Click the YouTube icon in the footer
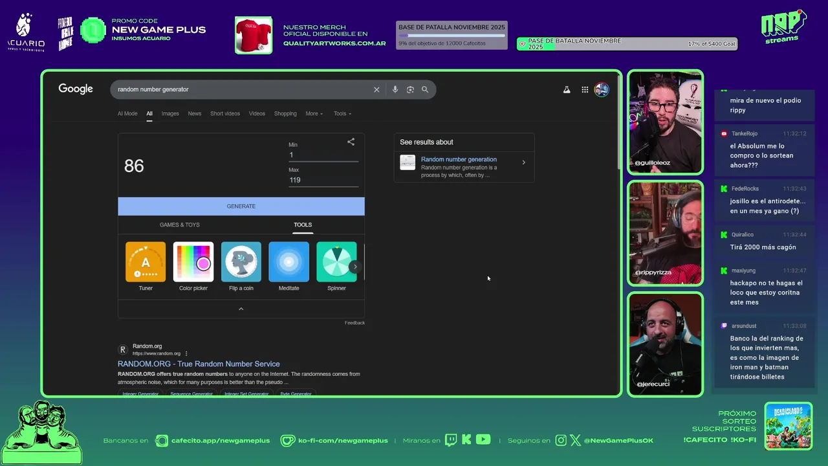The image size is (828, 466). pos(483,440)
